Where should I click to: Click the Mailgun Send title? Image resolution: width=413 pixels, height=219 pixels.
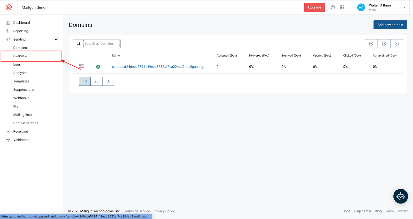(x=34, y=7)
